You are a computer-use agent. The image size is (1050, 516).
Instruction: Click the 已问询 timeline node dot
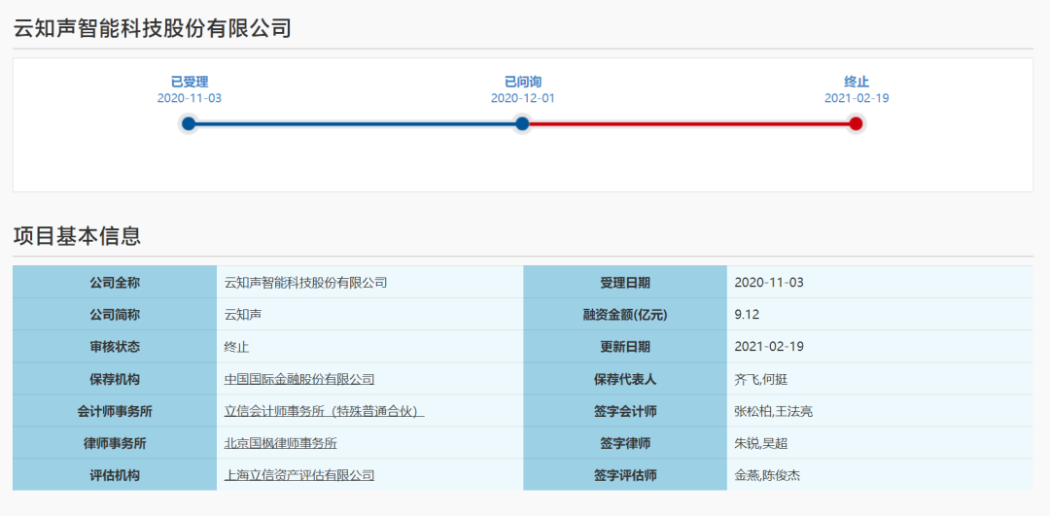522,123
